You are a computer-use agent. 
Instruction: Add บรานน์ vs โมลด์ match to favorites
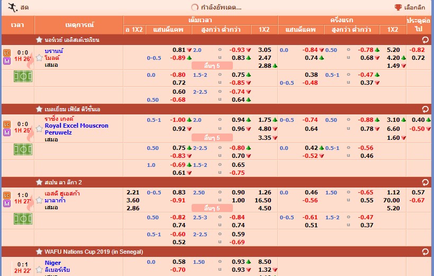pyautogui.click(x=39, y=58)
